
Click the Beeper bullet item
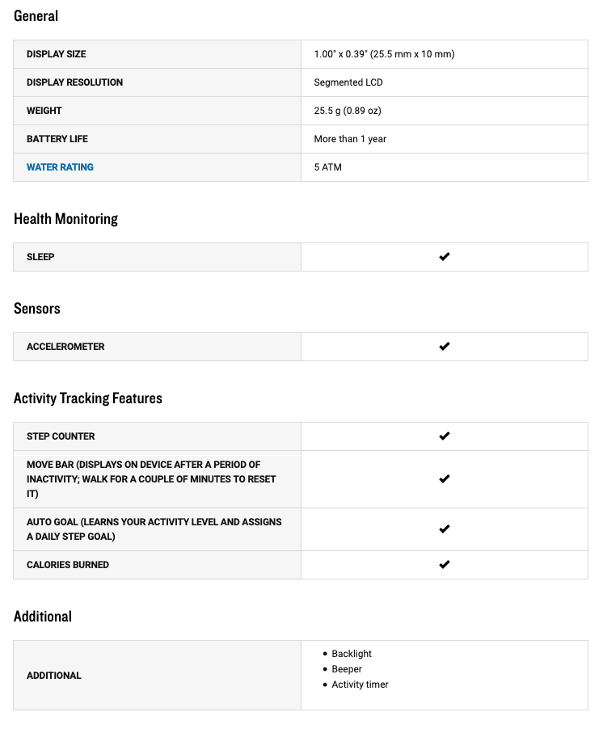tap(347, 669)
